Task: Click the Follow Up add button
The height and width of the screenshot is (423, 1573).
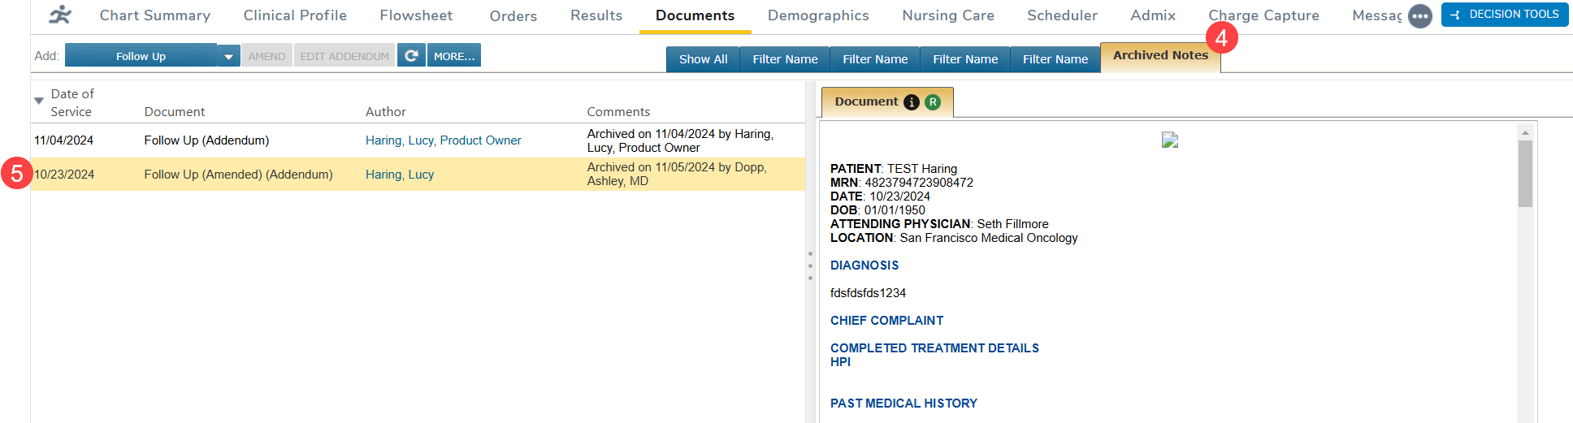Action: click(x=141, y=56)
